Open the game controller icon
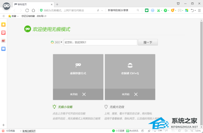203x133 pixels. (x=180, y=10)
